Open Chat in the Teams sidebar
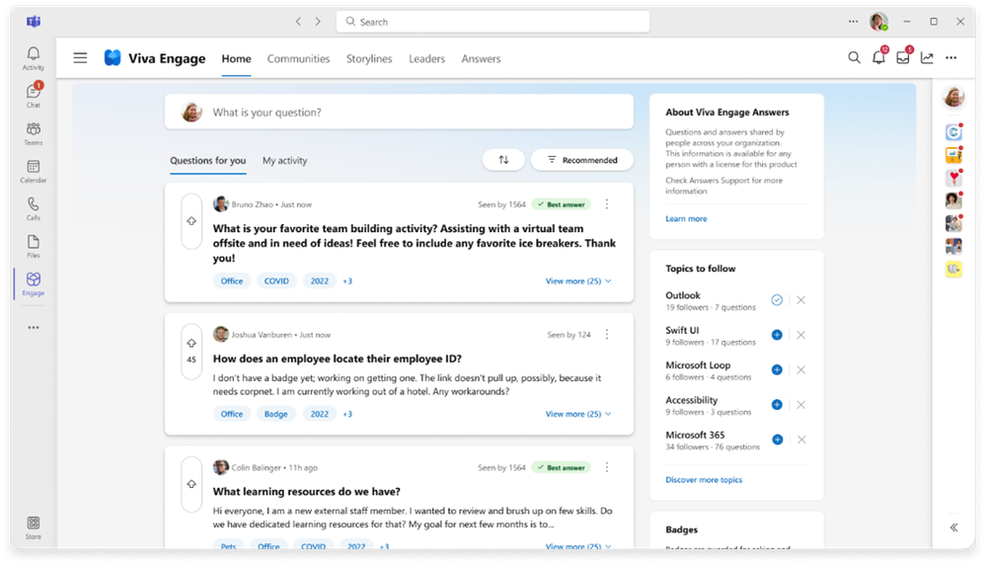 click(34, 95)
